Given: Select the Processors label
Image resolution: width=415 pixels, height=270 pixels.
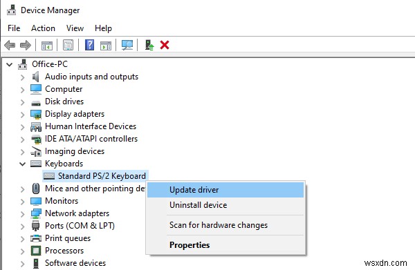Looking at the screenshot, I should point(64,251).
